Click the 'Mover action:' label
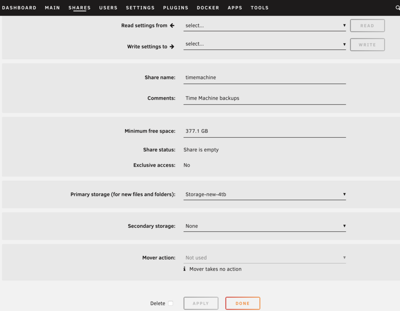 [x=159, y=258]
